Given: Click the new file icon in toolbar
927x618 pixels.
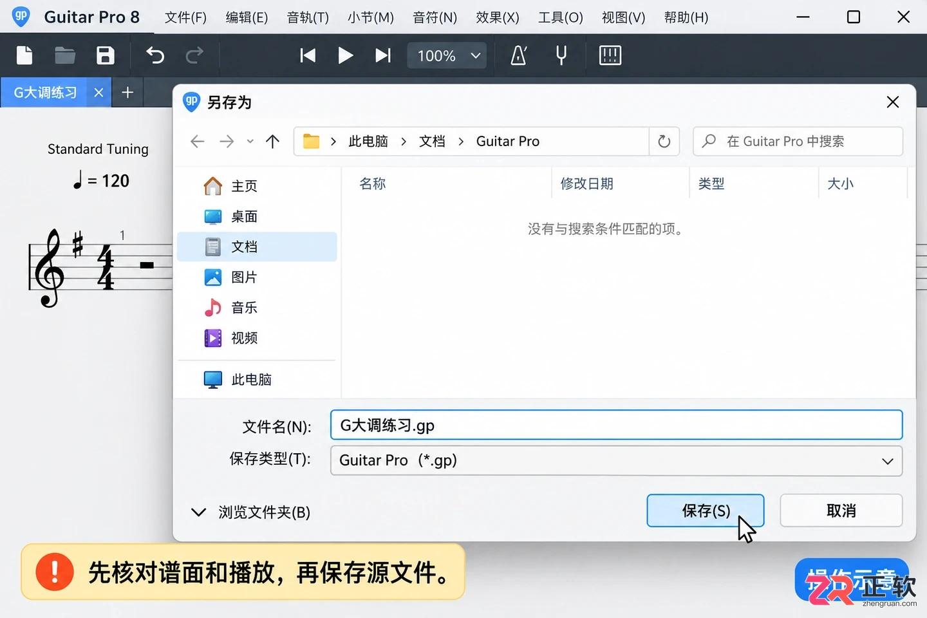Looking at the screenshot, I should coord(24,55).
